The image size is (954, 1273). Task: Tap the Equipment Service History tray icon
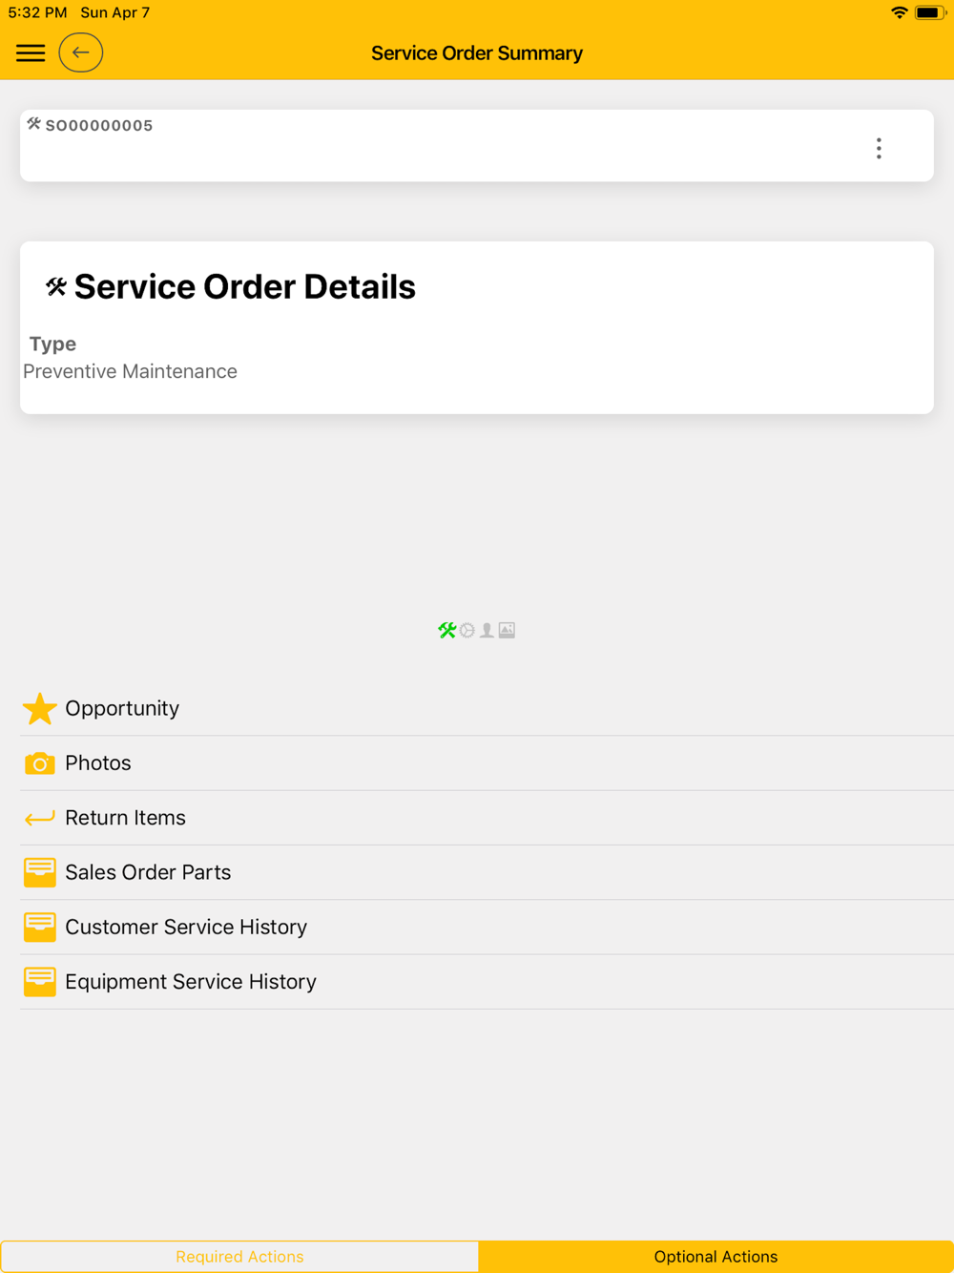[x=39, y=981]
